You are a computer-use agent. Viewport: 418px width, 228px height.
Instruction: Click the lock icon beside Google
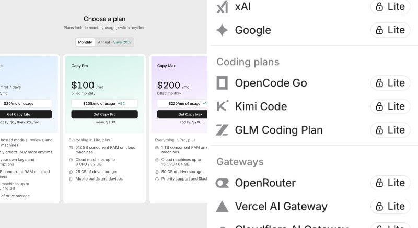pos(379,30)
